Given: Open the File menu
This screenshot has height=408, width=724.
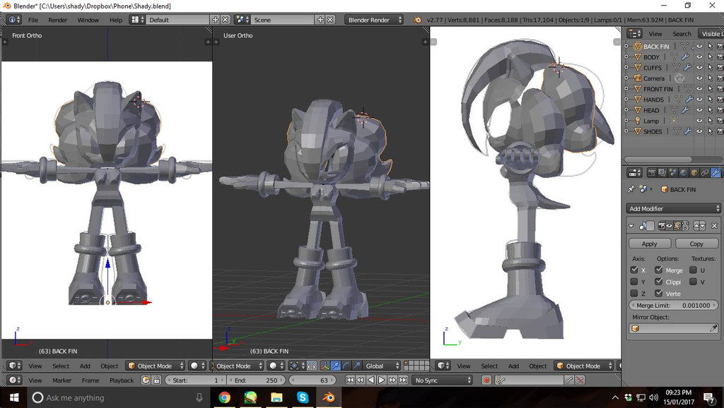Looking at the screenshot, I should coord(33,20).
